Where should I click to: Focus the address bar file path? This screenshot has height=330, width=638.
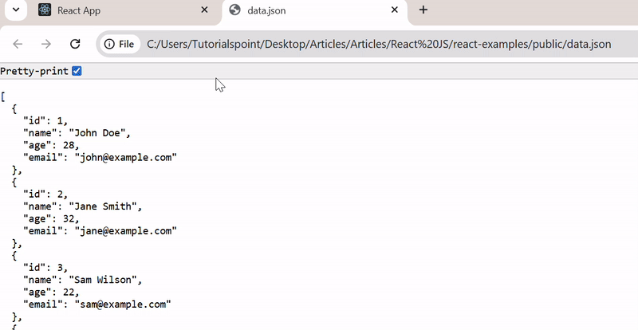(378, 44)
